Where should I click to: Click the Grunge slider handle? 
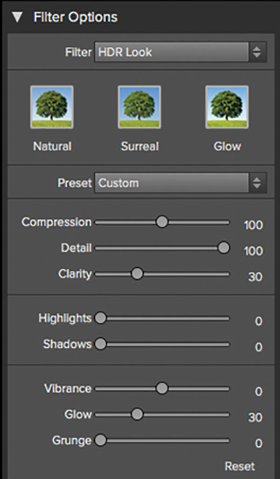click(x=100, y=440)
